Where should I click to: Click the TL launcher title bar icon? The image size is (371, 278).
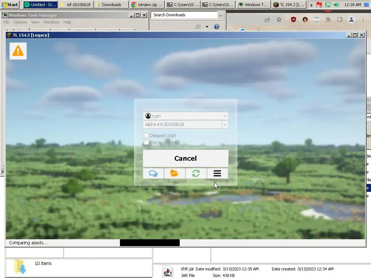(x=9, y=35)
